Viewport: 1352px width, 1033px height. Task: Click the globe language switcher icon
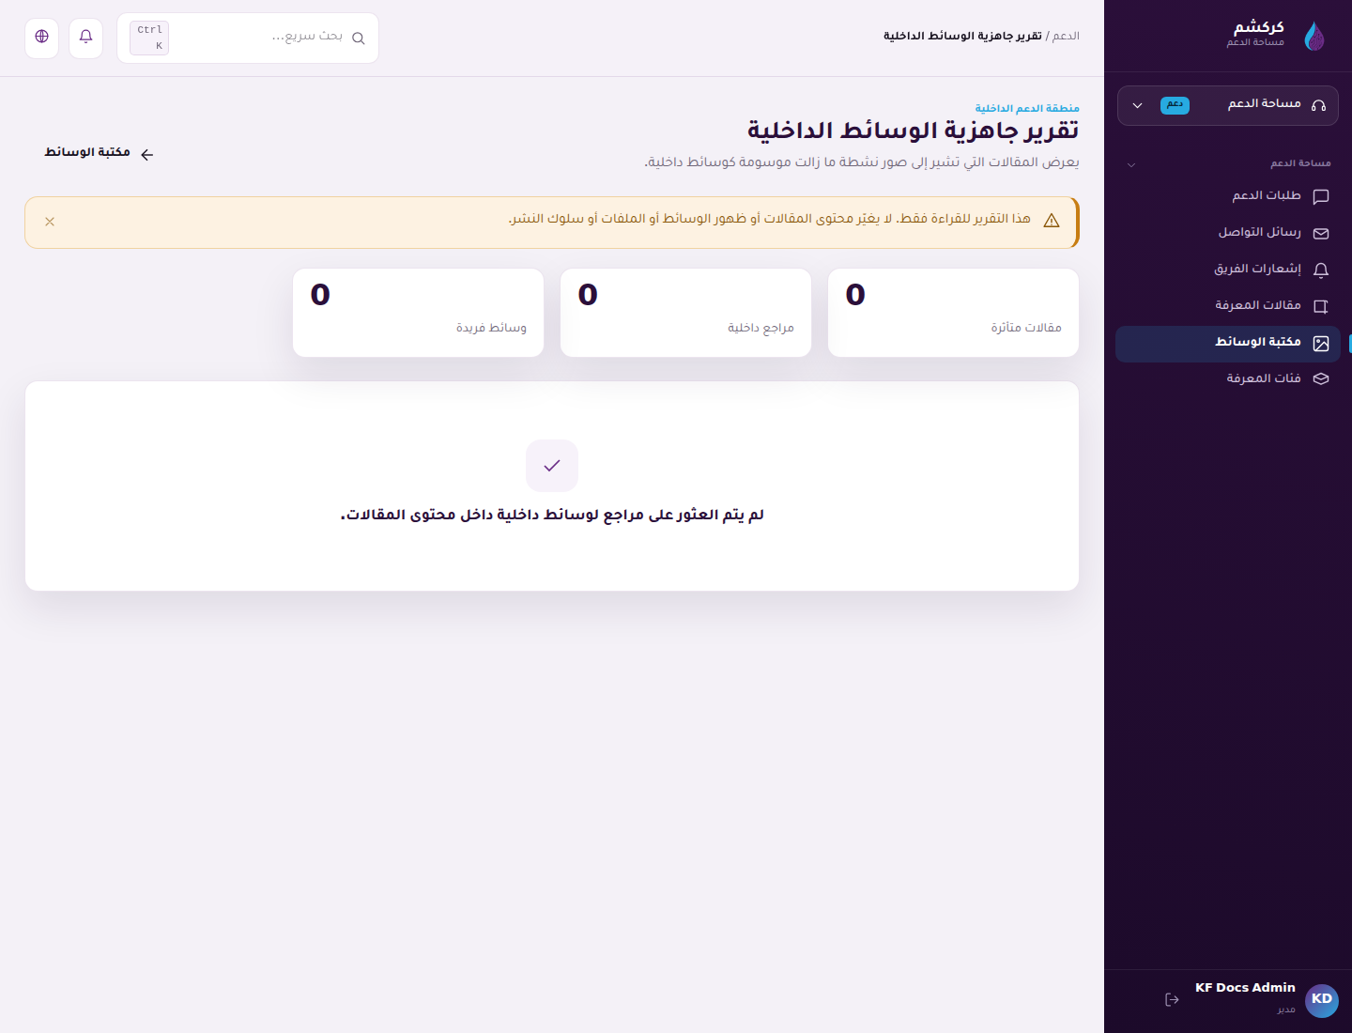[41, 39]
